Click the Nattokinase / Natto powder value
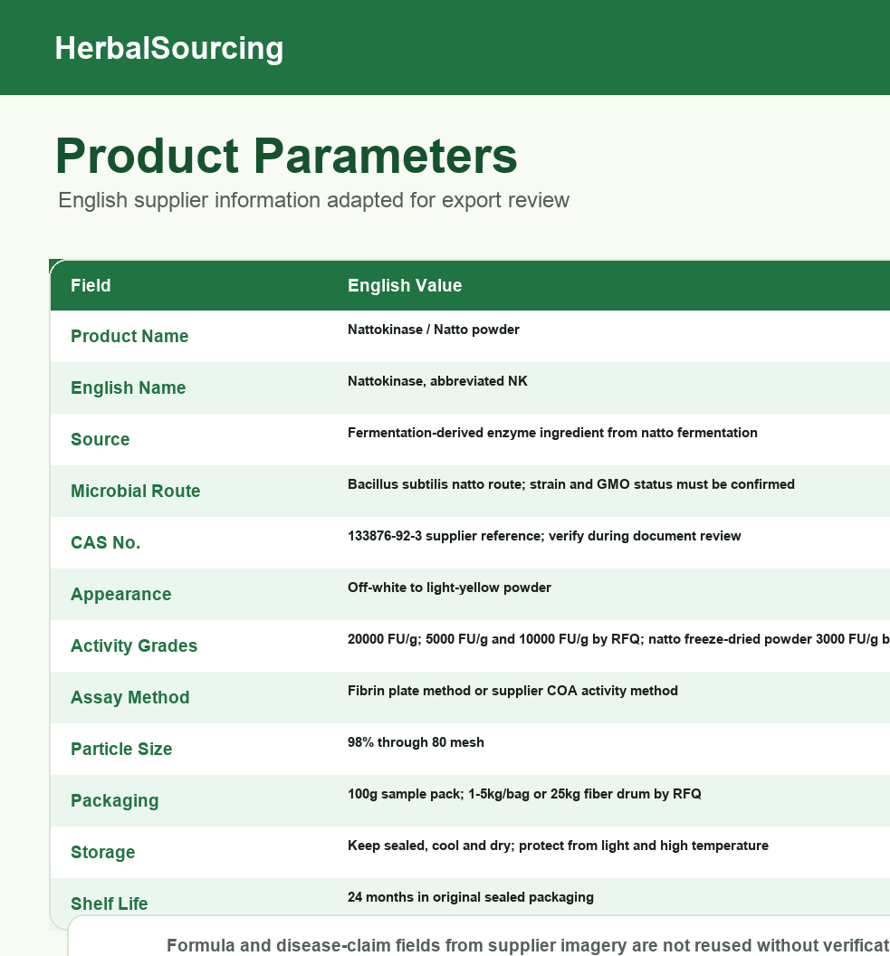Image resolution: width=890 pixels, height=956 pixels. (x=434, y=330)
